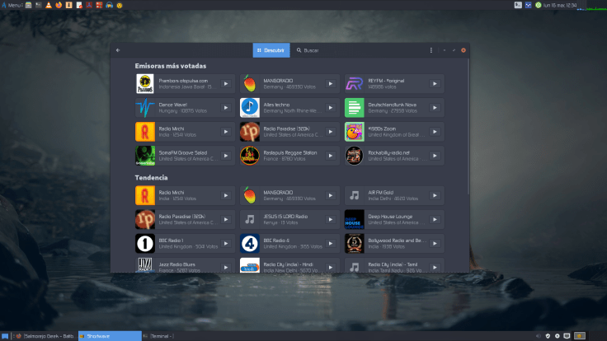Play Bollywood Radio station in Tendencia
The width and height of the screenshot is (607, 341).
pyautogui.click(x=435, y=243)
